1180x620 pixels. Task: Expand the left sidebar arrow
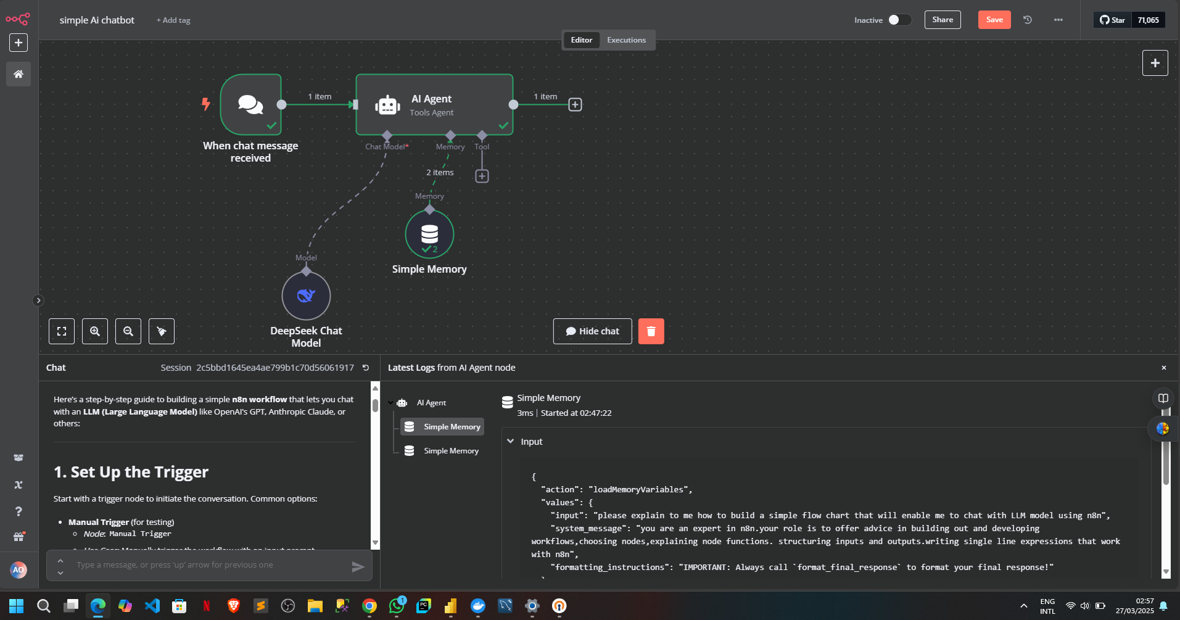click(38, 300)
